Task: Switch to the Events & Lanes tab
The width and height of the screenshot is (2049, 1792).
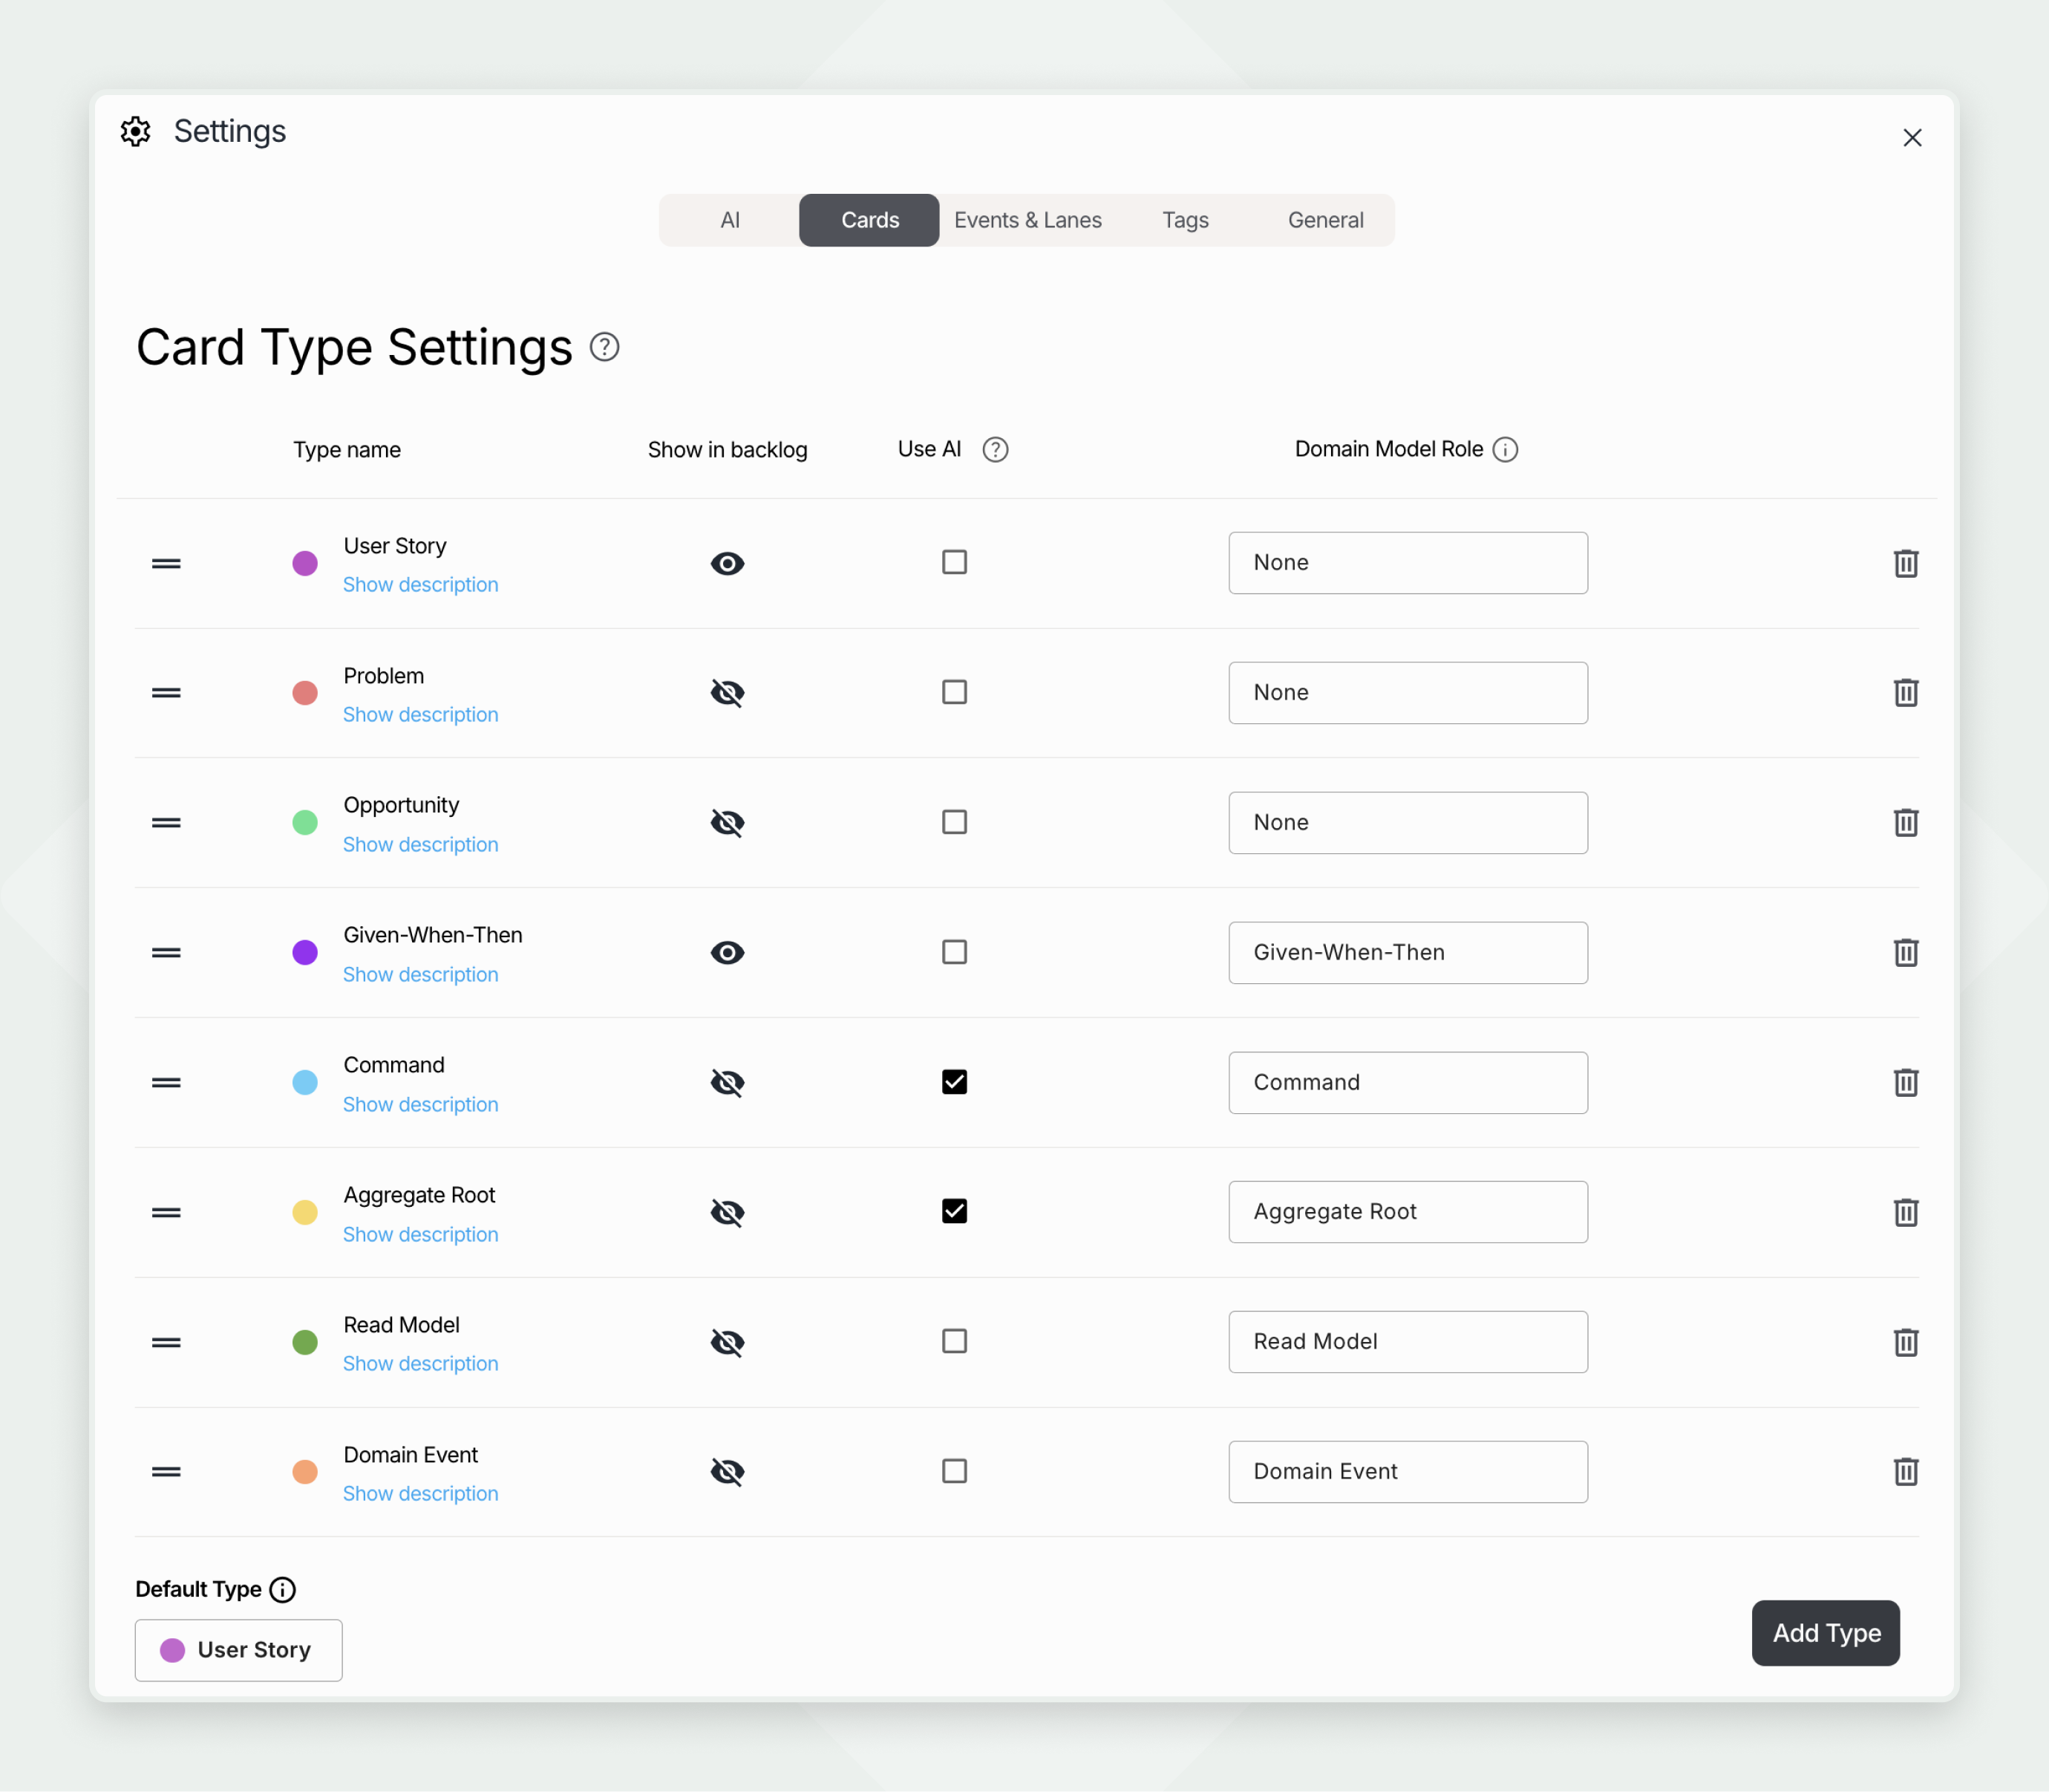Action: (1027, 220)
